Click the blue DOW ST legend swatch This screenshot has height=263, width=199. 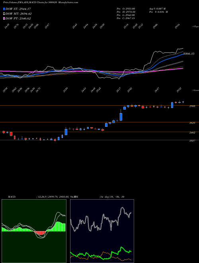(4, 9)
